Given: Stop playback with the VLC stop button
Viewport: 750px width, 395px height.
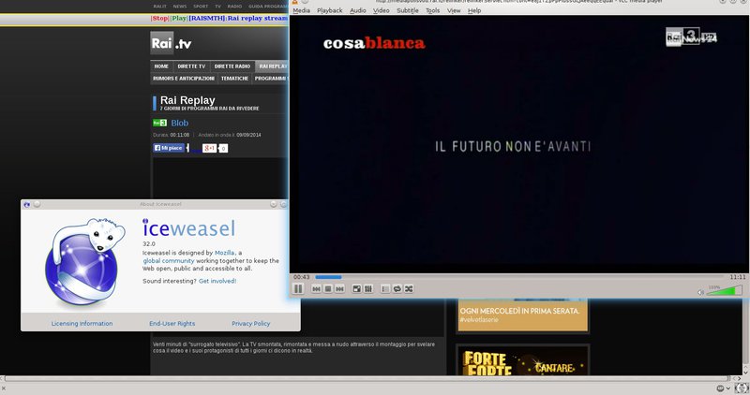Looking at the screenshot, I should pos(328,289).
